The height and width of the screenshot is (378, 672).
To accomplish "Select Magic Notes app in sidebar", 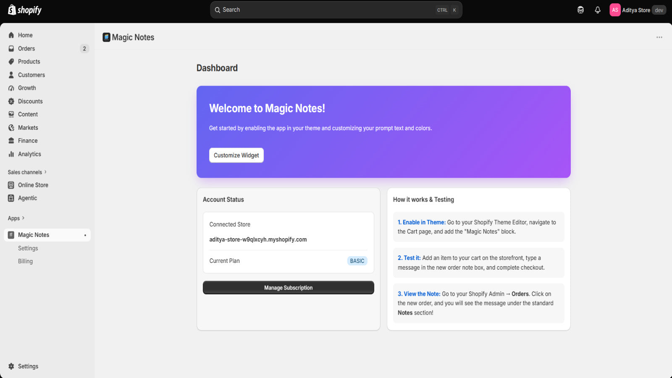I will click(x=47, y=235).
